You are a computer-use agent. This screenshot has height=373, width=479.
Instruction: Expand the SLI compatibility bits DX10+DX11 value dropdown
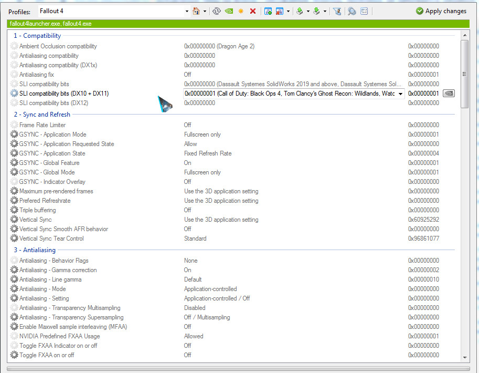click(x=400, y=94)
